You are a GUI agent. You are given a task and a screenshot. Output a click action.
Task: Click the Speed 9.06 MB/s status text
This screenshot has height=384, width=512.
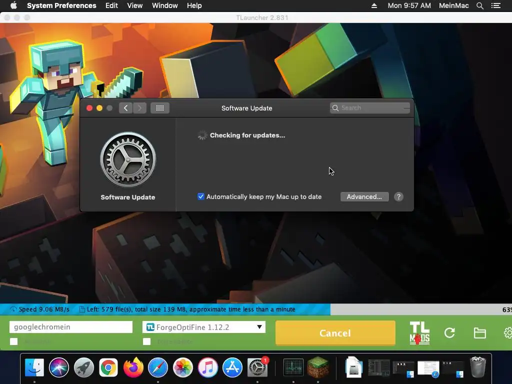tap(44, 309)
